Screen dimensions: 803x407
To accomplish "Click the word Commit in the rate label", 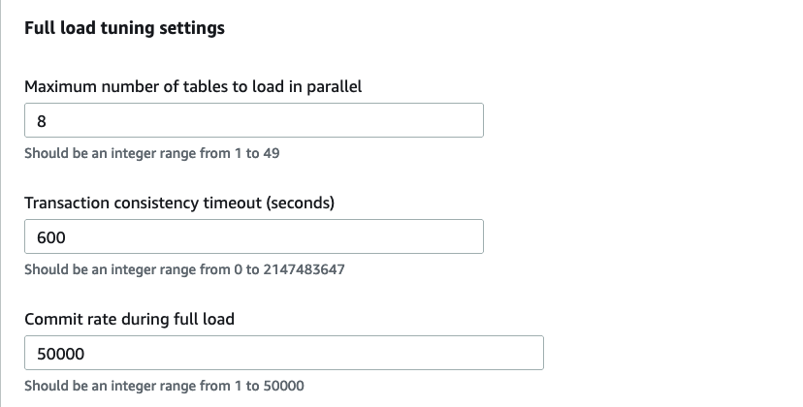I will (51, 319).
